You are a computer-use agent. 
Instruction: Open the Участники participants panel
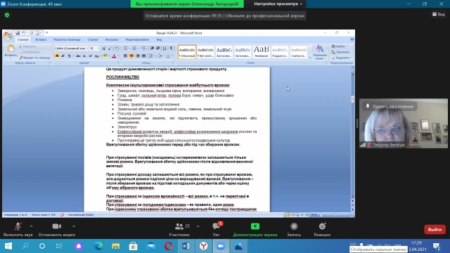(x=179, y=230)
